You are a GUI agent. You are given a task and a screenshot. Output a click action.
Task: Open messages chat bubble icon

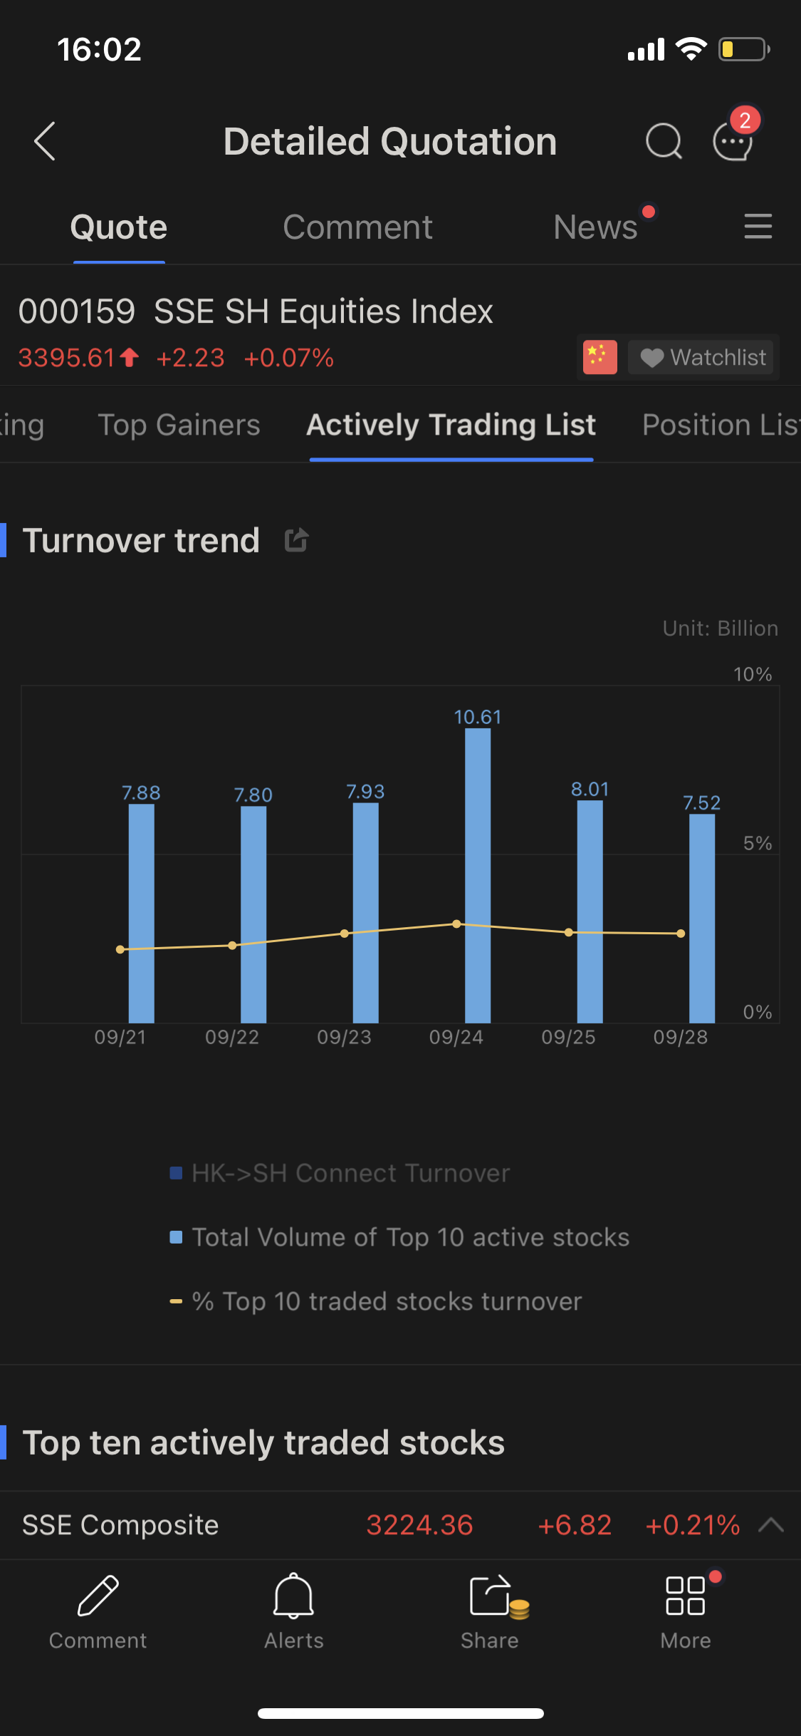point(733,141)
